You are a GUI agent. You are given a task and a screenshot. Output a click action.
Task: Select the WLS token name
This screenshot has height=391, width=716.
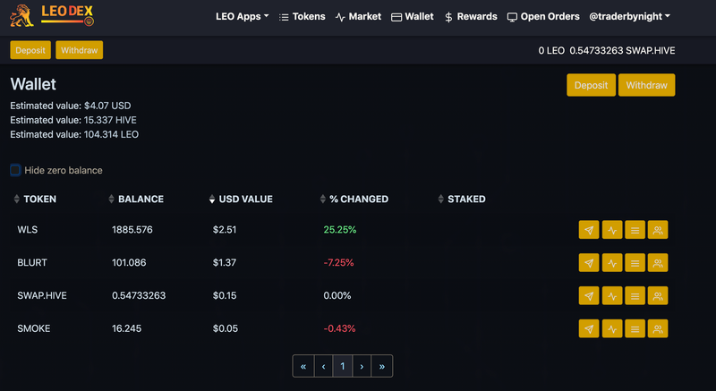[x=28, y=229]
